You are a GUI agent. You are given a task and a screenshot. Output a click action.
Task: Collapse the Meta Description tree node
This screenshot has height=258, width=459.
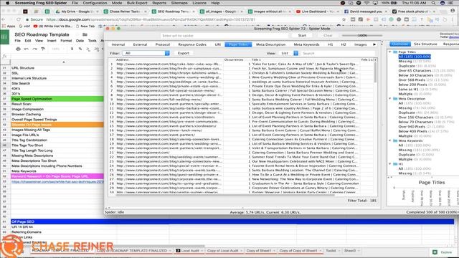click(390, 99)
